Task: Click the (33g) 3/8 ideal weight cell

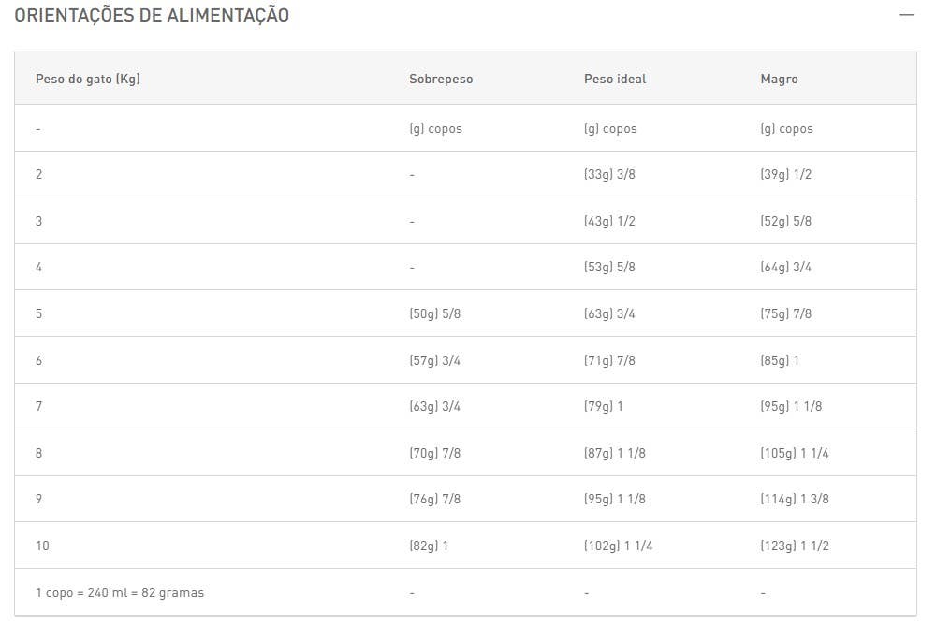Action: pyautogui.click(x=609, y=174)
